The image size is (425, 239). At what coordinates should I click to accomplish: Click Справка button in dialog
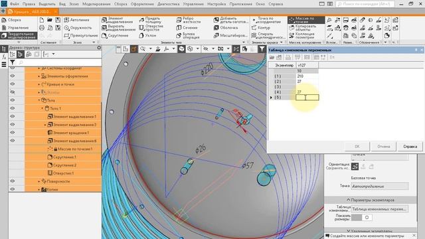tap(410, 146)
